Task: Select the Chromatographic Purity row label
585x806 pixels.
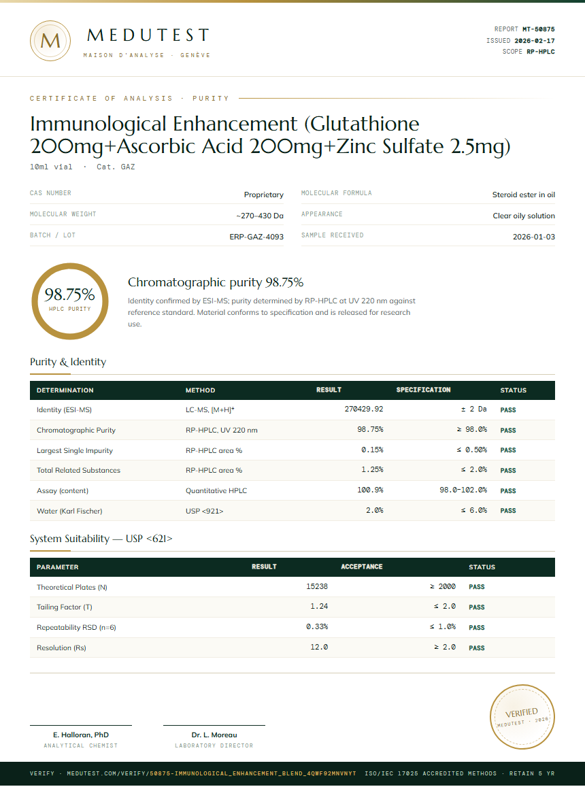Action: 76,431
